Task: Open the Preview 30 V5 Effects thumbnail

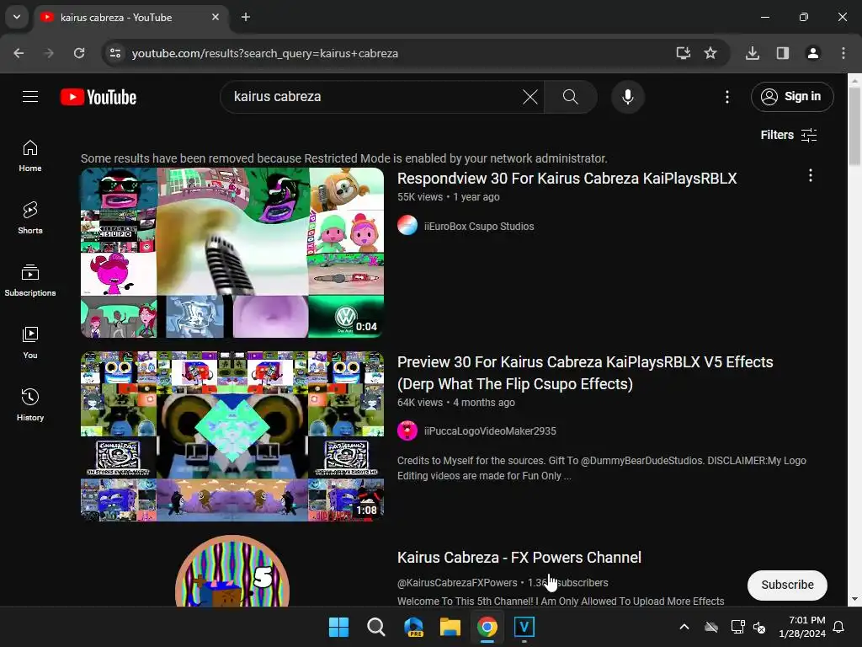Action: point(232,436)
